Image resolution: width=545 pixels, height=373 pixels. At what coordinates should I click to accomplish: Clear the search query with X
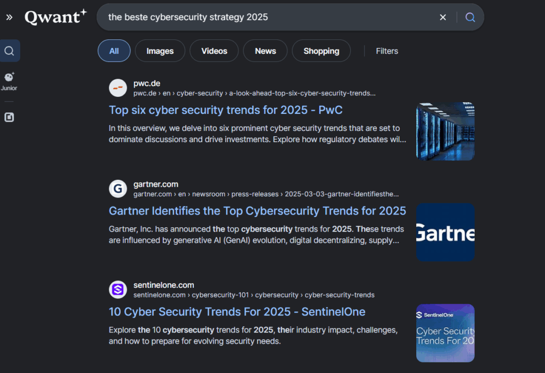pos(443,18)
